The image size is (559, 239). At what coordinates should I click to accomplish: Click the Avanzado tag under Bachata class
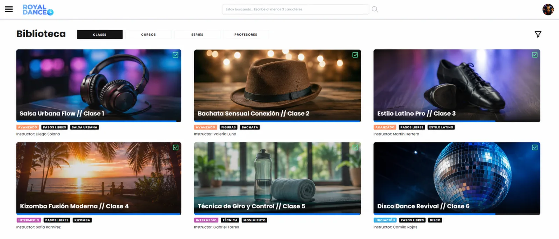pos(205,127)
